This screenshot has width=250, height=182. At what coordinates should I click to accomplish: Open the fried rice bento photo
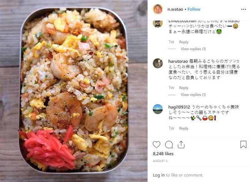(74, 91)
